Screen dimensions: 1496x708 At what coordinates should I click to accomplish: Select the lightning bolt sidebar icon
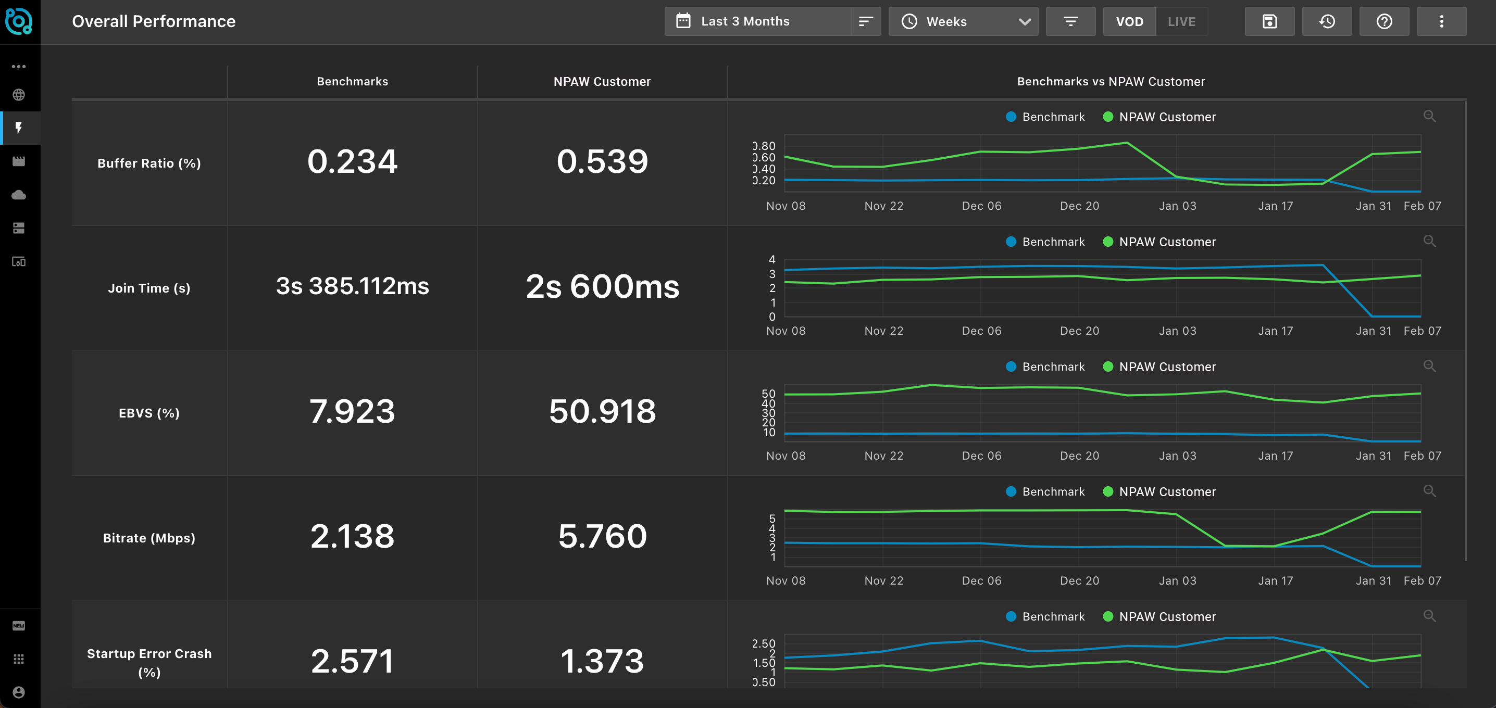point(19,128)
